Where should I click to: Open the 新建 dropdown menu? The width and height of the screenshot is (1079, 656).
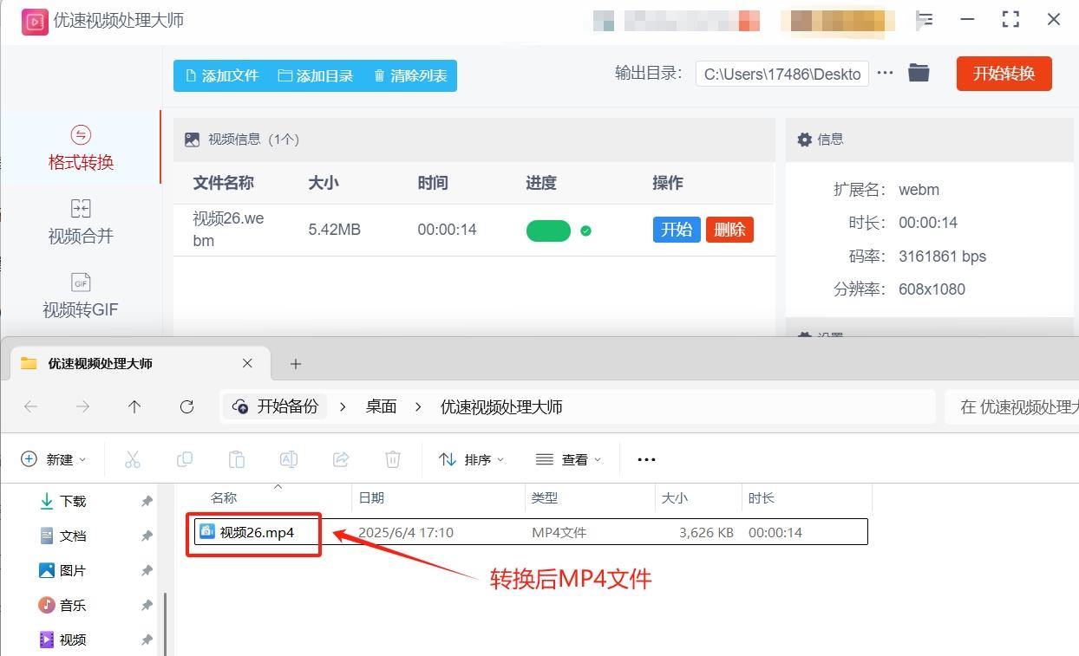54,458
